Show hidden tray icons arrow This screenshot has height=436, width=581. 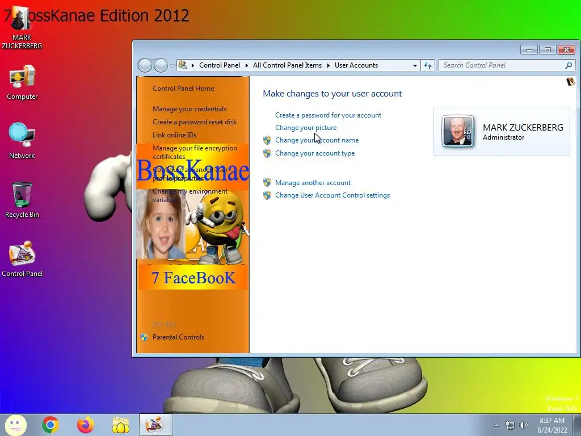496,425
